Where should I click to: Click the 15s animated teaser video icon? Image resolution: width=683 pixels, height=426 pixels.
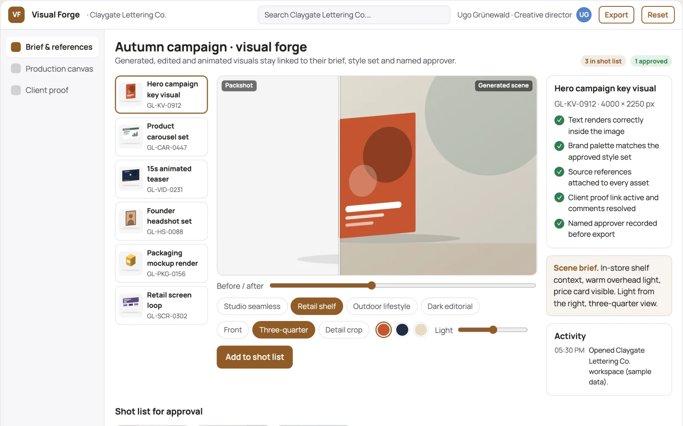click(131, 178)
